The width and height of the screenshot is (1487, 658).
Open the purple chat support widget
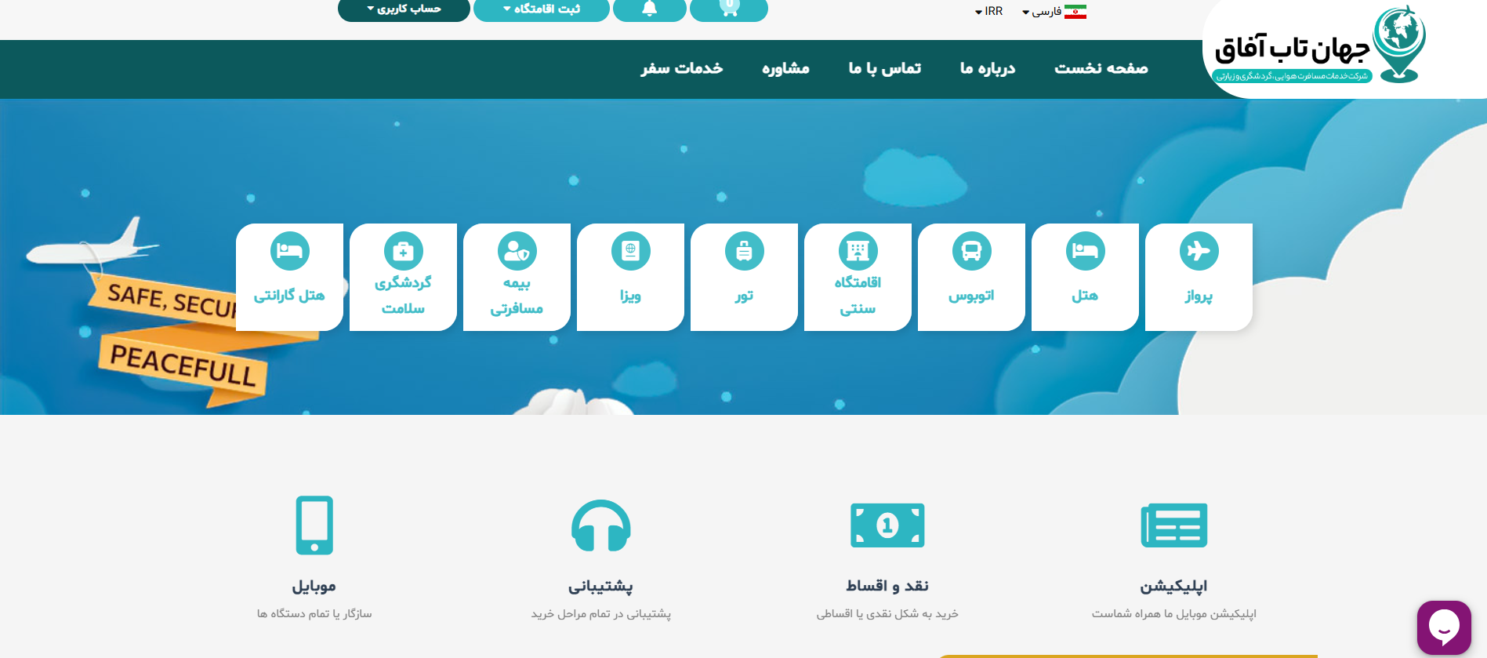coord(1444,627)
